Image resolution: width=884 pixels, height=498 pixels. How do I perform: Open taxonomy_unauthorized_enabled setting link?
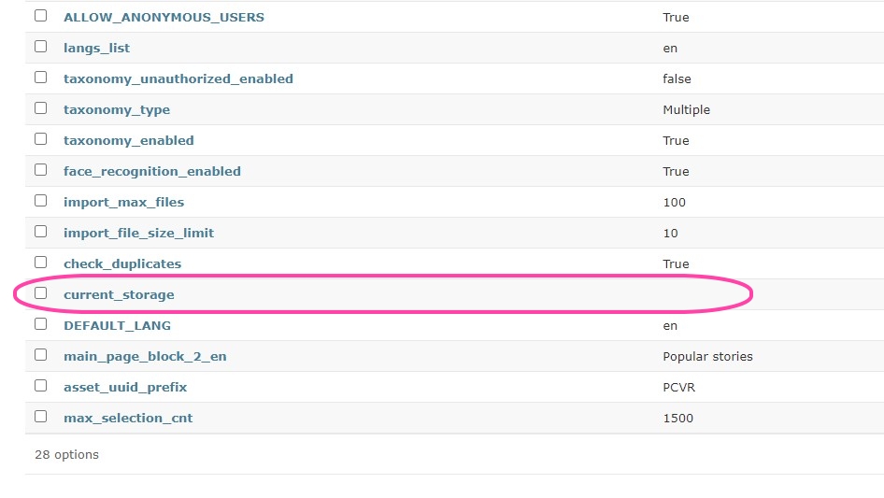pos(178,79)
